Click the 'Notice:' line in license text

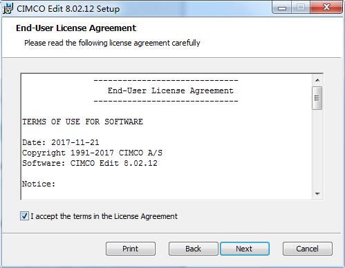[x=39, y=184]
